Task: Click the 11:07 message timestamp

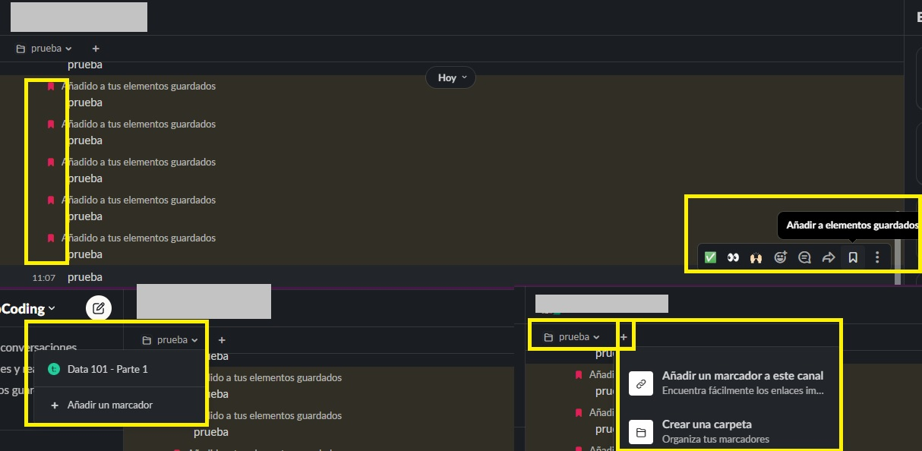Action: point(43,277)
